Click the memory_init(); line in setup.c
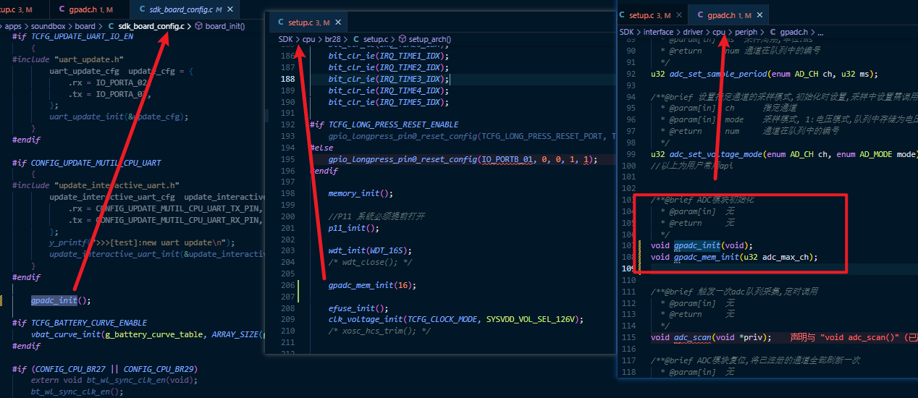 (x=361, y=193)
